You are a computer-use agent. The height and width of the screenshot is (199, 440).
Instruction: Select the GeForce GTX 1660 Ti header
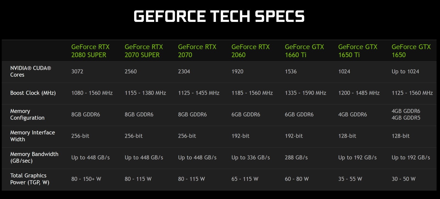[x=304, y=51]
